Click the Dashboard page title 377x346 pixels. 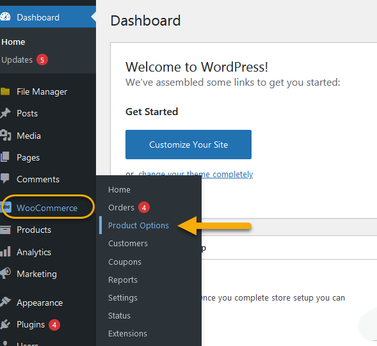click(x=145, y=20)
